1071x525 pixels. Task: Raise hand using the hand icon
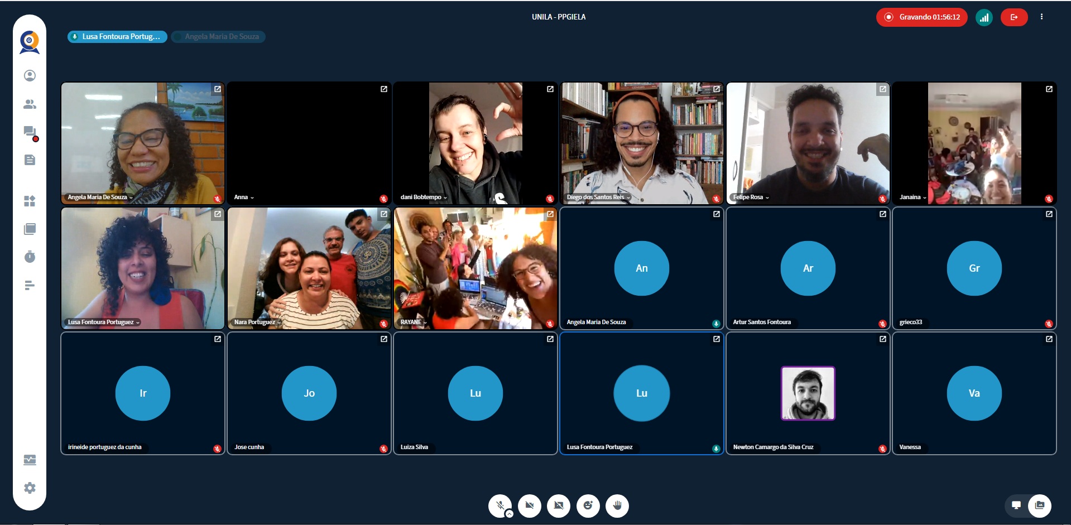coord(617,506)
